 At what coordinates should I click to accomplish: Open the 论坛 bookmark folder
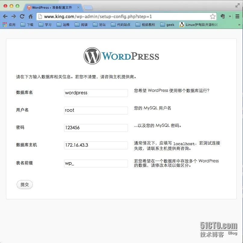[x=99, y=25]
